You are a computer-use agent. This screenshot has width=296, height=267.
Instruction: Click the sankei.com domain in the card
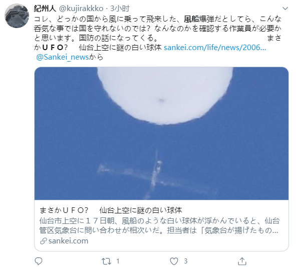(x=68, y=241)
